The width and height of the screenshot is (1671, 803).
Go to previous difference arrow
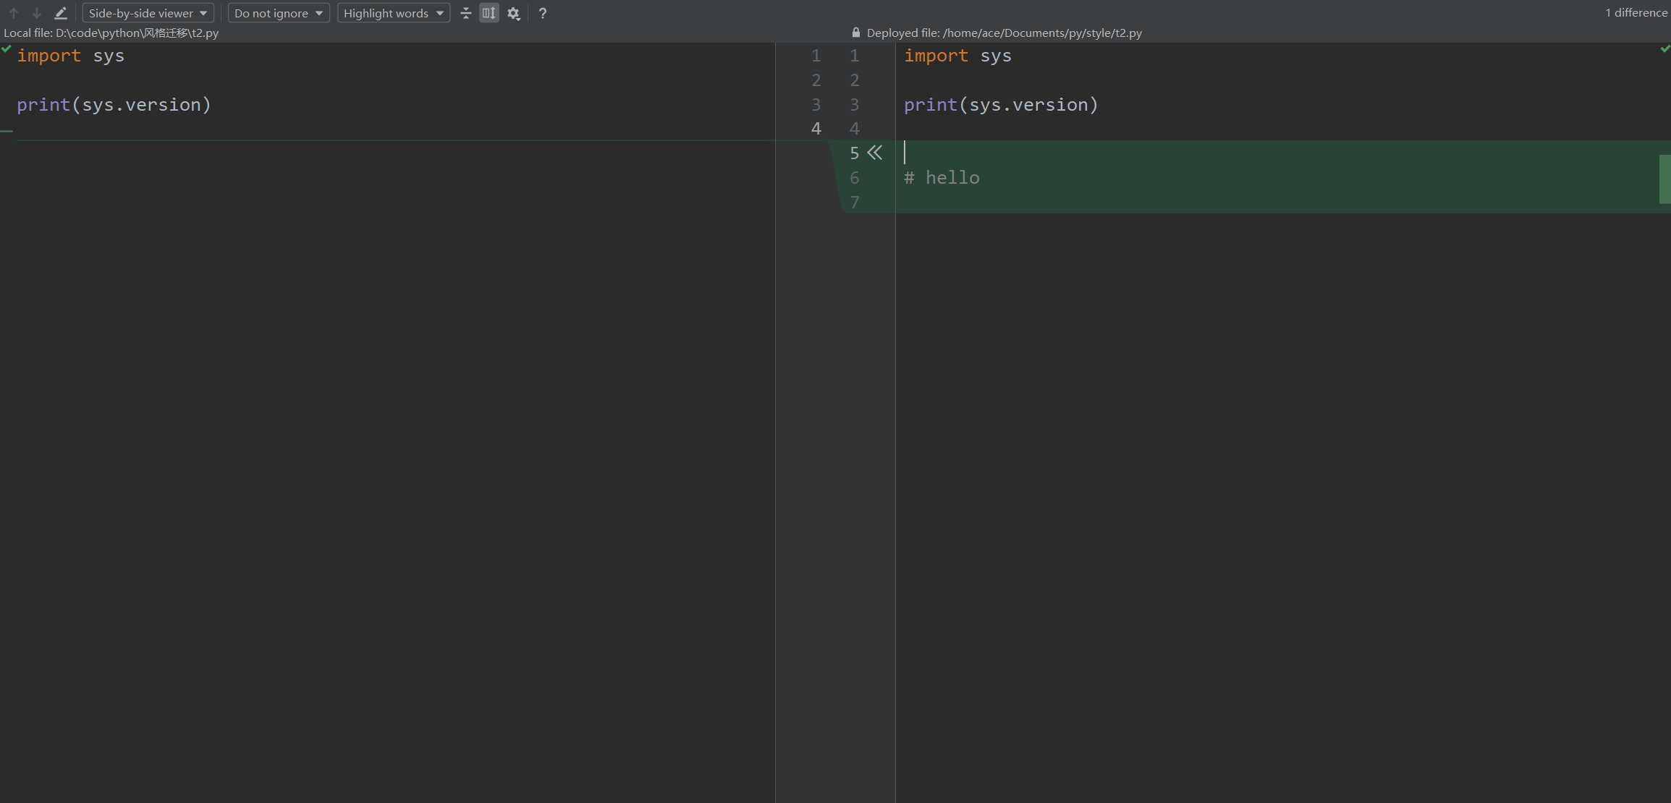tap(14, 13)
